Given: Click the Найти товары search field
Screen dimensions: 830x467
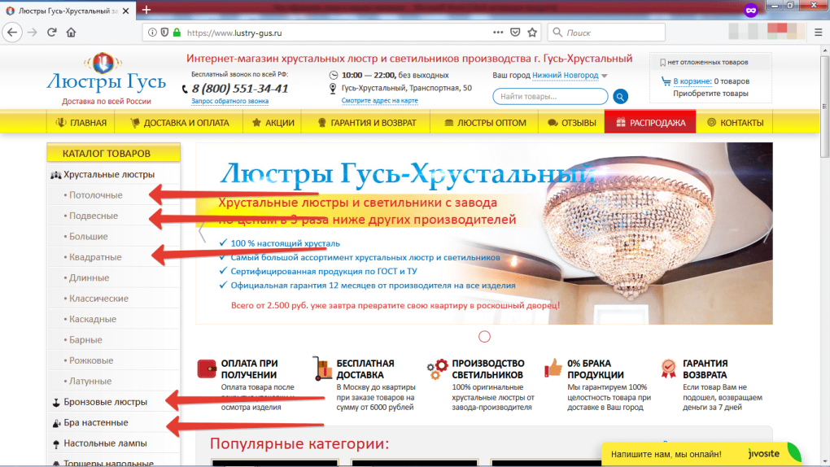Looking at the screenshot, I should (549, 97).
